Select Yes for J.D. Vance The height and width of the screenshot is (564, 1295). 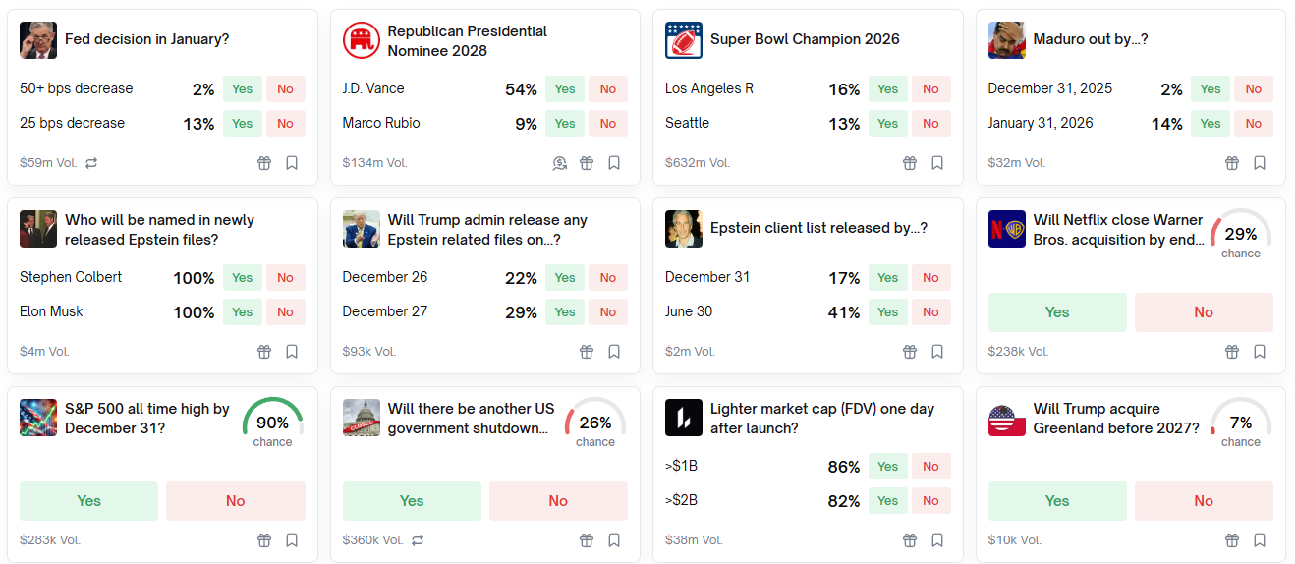565,89
